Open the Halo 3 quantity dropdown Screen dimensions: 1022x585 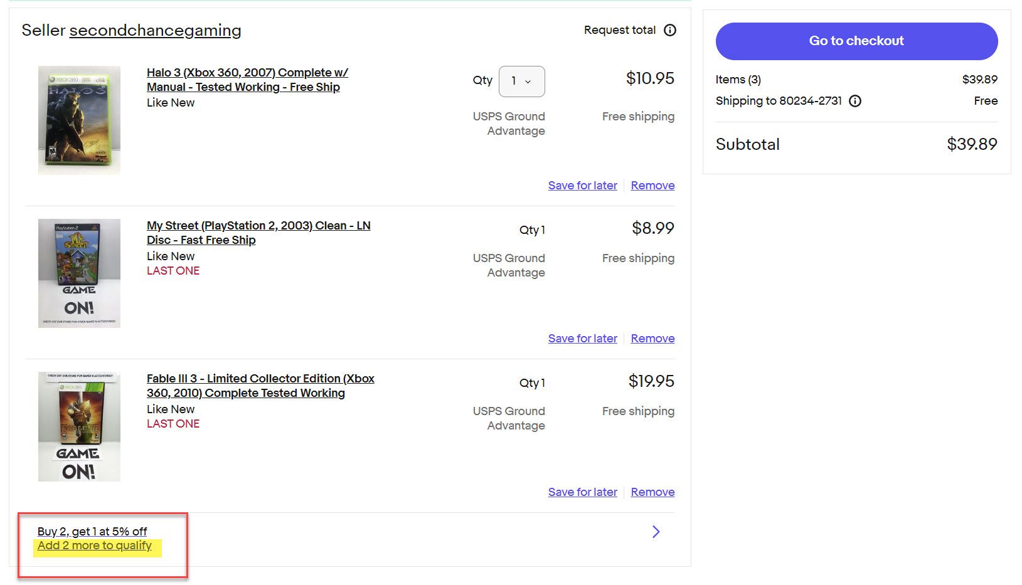(x=522, y=82)
